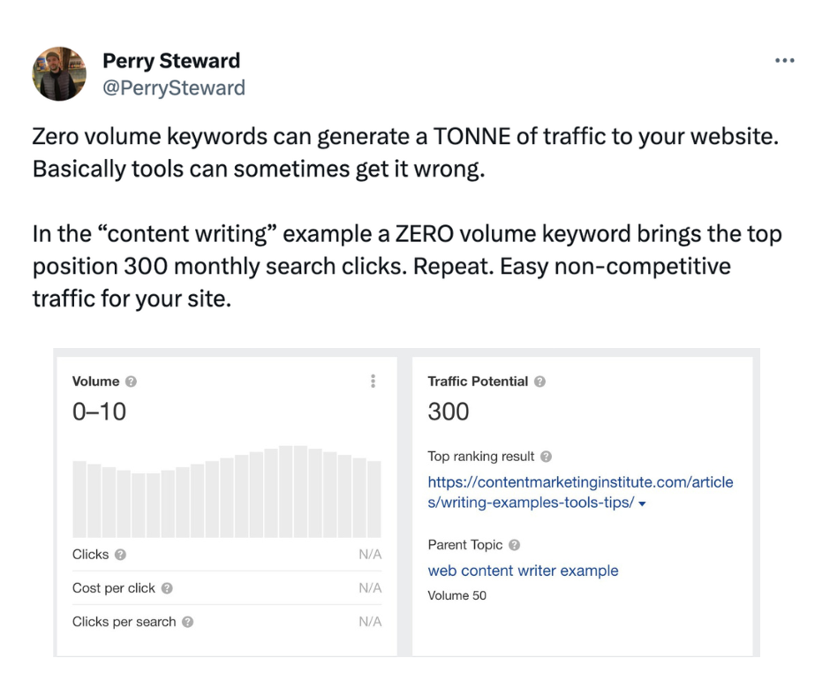Click the help icon beside Parent Topic
The image size is (830, 696).
tap(514, 544)
